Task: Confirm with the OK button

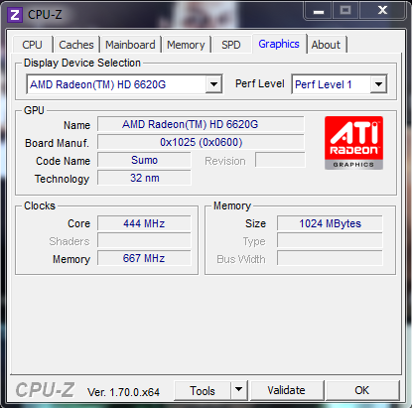Action: tap(362, 390)
